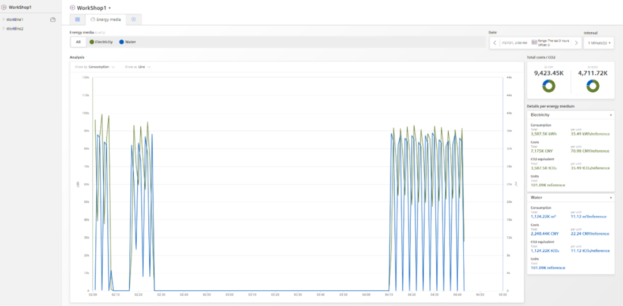Select All energy media
The height and width of the screenshot is (306, 623).
(78, 42)
